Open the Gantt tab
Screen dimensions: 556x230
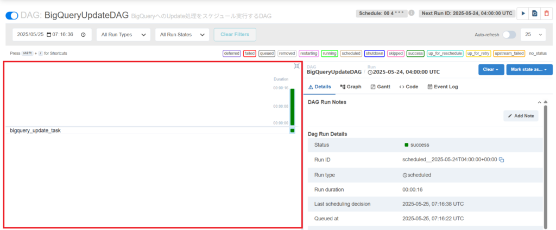(x=380, y=87)
